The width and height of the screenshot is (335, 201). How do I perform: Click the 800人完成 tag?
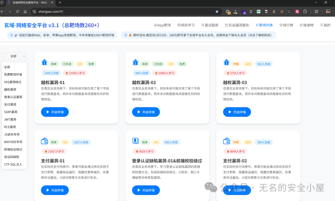pos(171,142)
